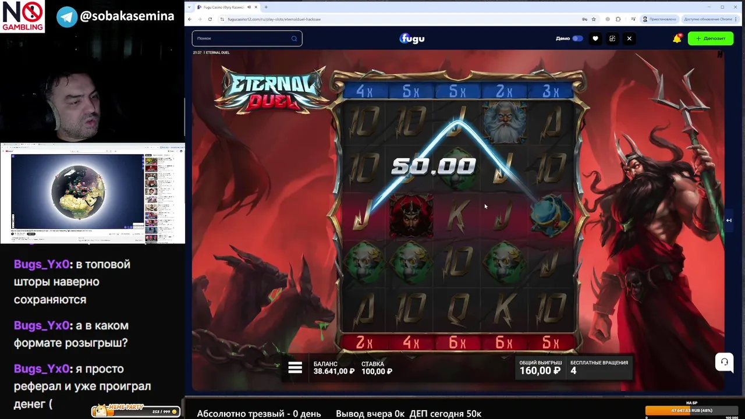Expand the side panel arrow on right edge
The image size is (745, 419).
point(729,220)
